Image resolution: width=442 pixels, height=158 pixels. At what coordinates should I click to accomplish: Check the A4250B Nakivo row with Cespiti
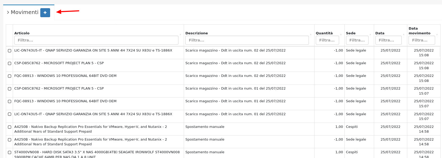tap(10, 127)
